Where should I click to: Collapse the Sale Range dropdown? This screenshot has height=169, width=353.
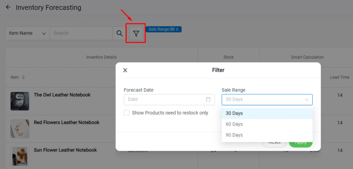coord(306,100)
